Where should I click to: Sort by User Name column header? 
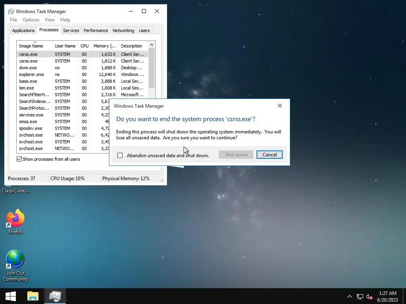(x=65, y=46)
